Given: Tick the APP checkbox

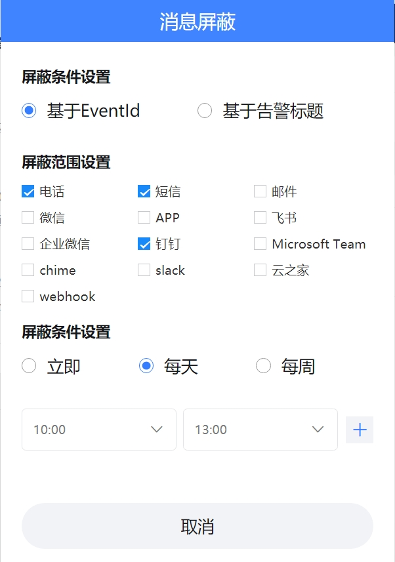Looking at the screenshot, I should pyautogui.click(x=144, y=218).
